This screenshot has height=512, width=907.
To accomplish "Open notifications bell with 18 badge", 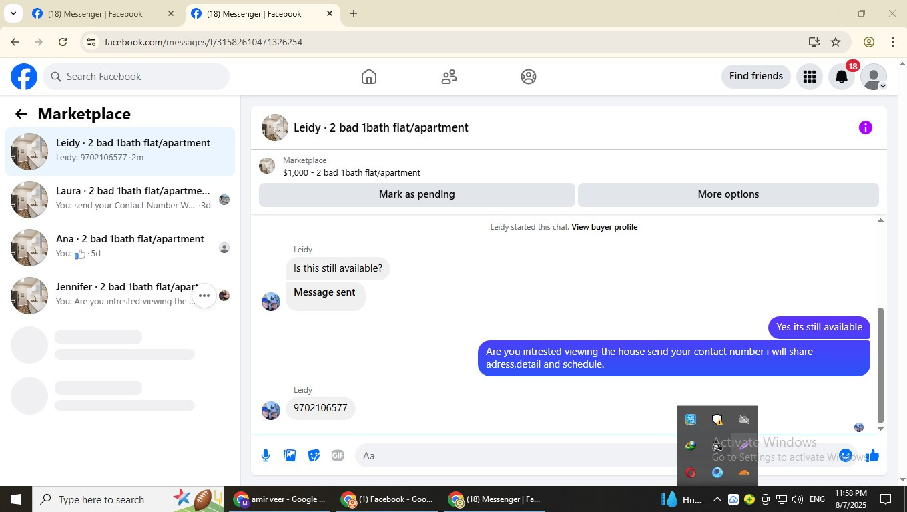I will [x=842, y=77].
